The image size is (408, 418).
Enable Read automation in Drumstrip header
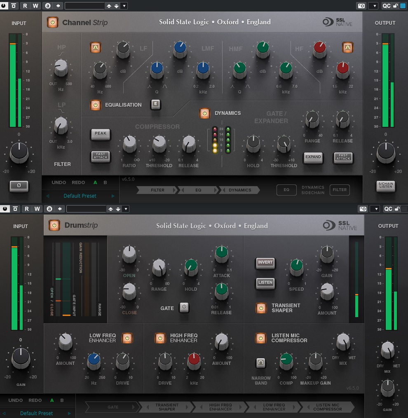click(26, 209)
